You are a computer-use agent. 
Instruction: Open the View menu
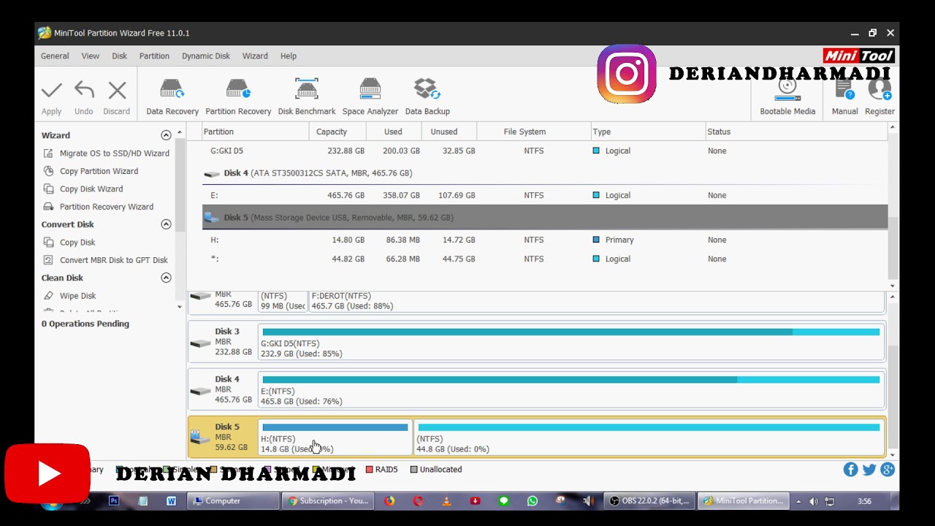91,56
